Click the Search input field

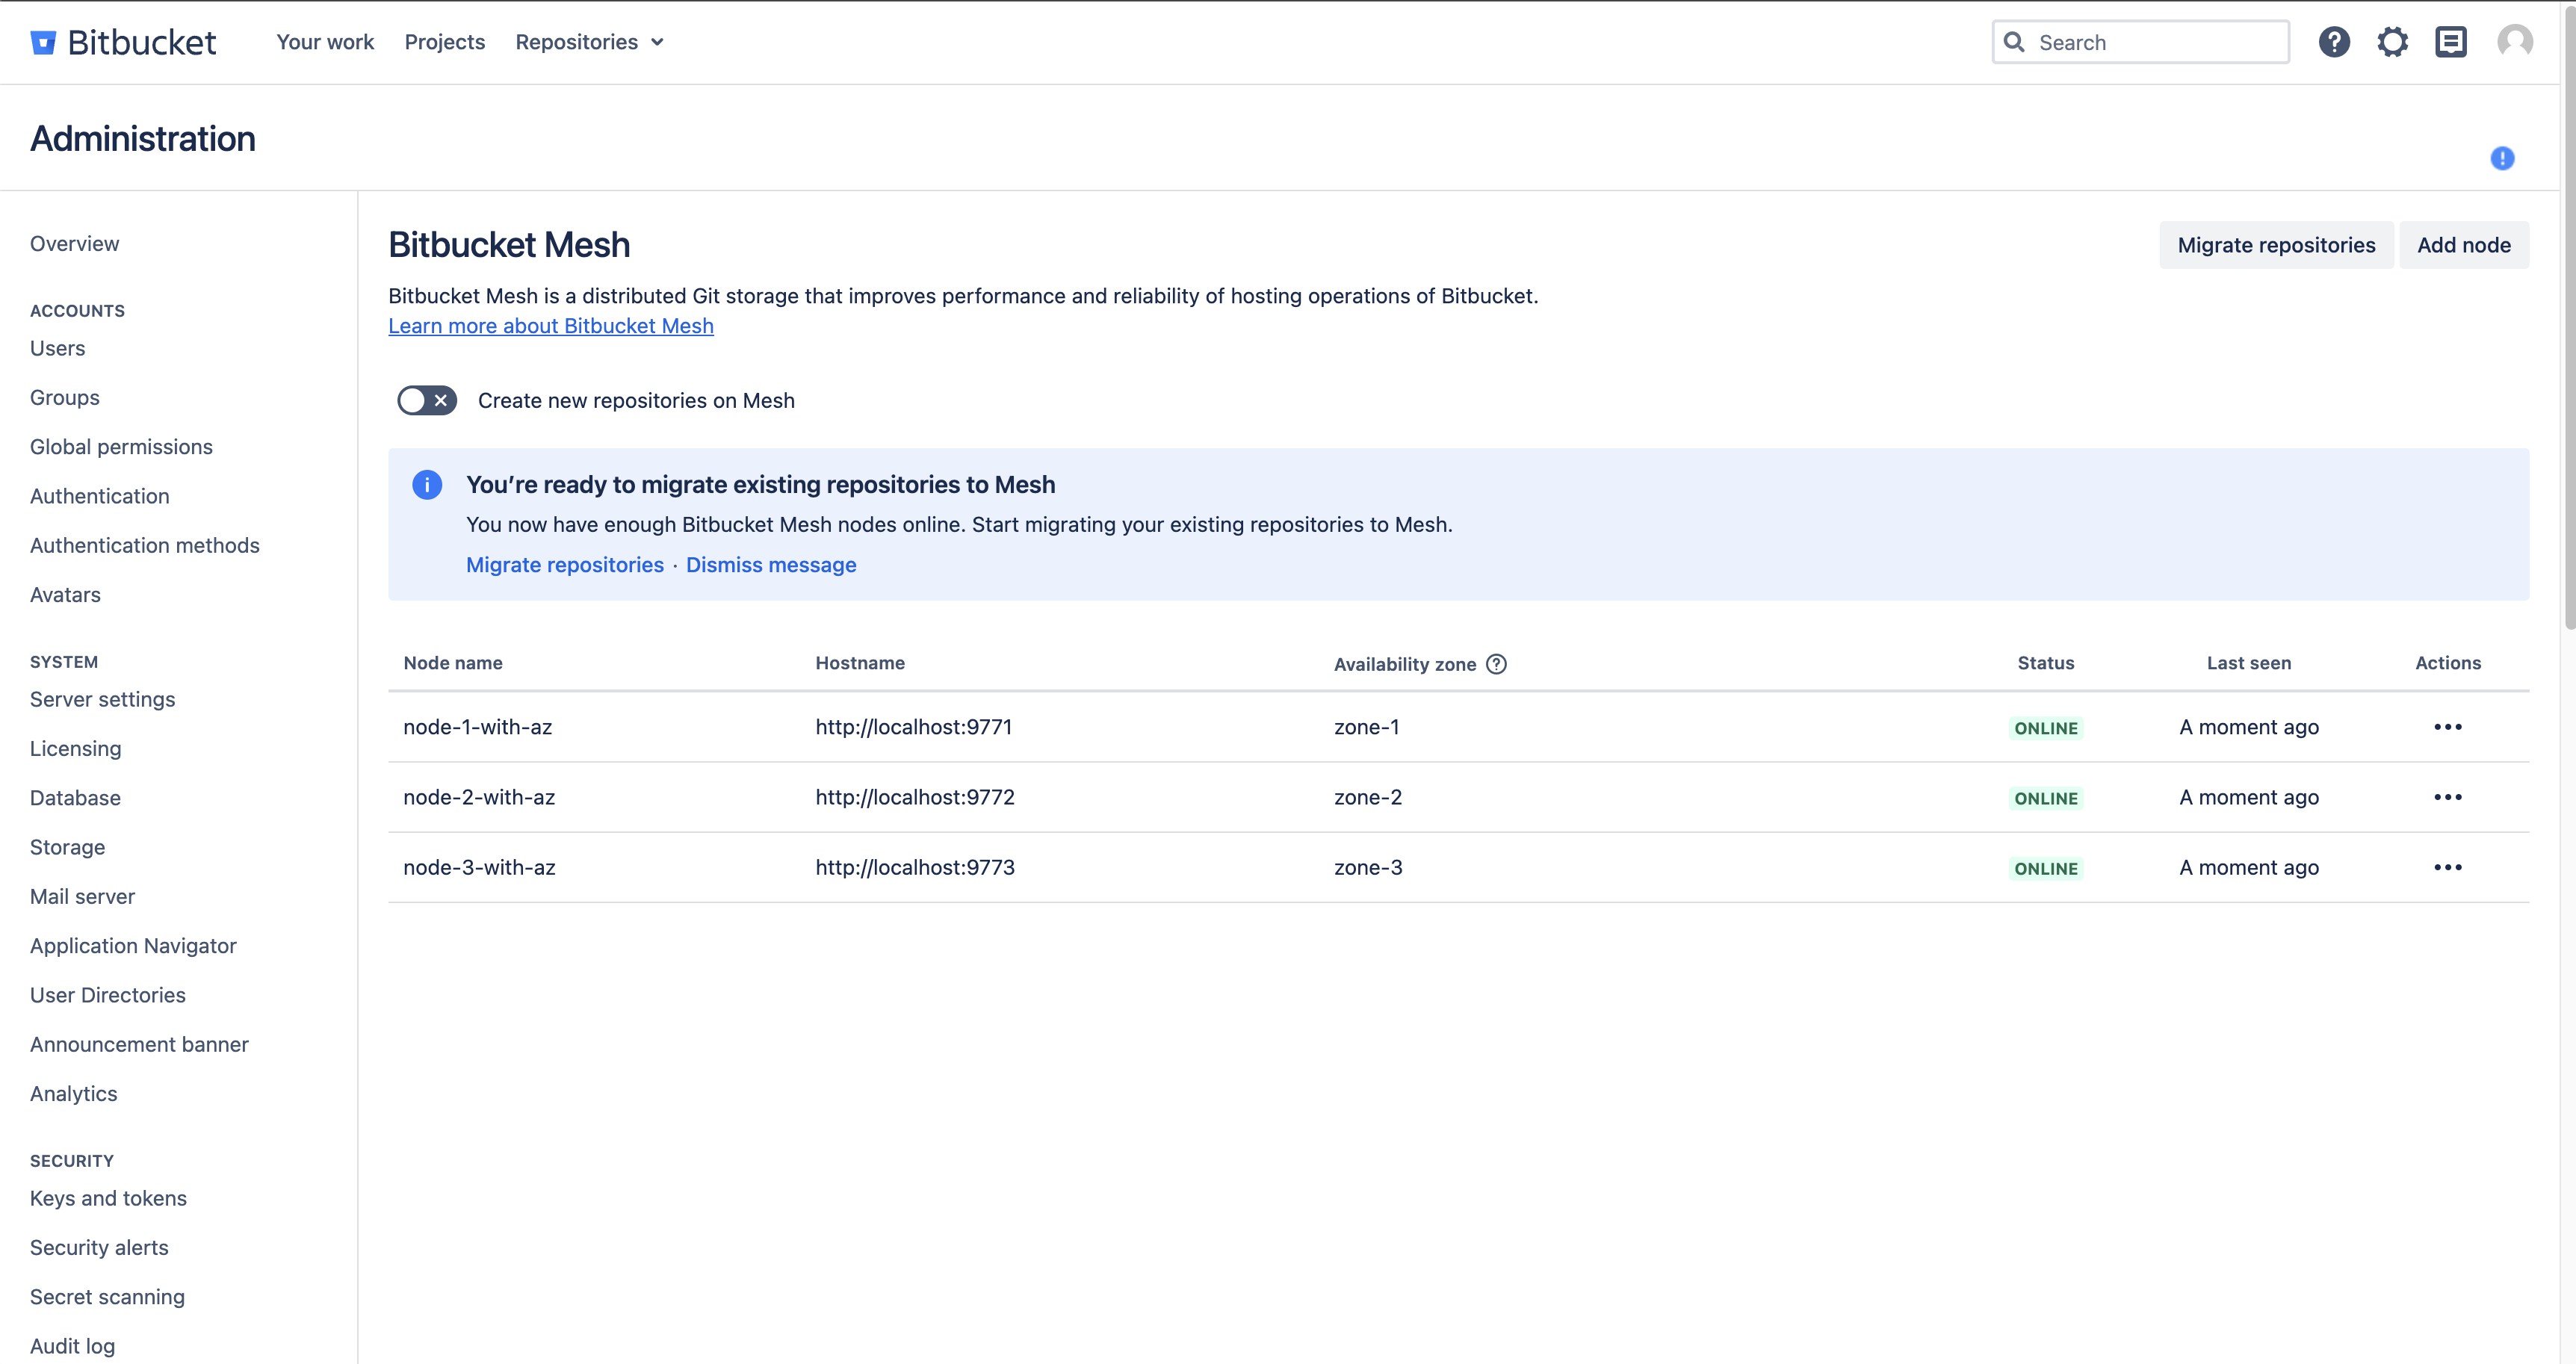(x=2143, y=41)
